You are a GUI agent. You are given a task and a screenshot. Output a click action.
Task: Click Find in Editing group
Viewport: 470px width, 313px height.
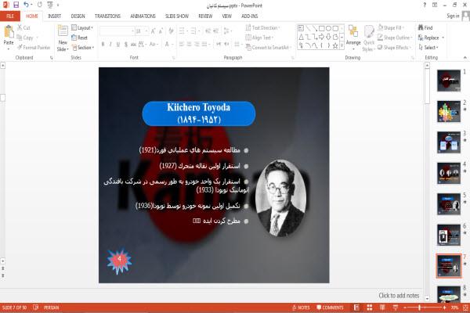pos(425,28)
